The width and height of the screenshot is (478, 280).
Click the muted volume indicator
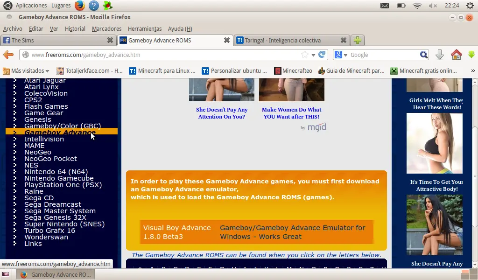click(433, 6)
